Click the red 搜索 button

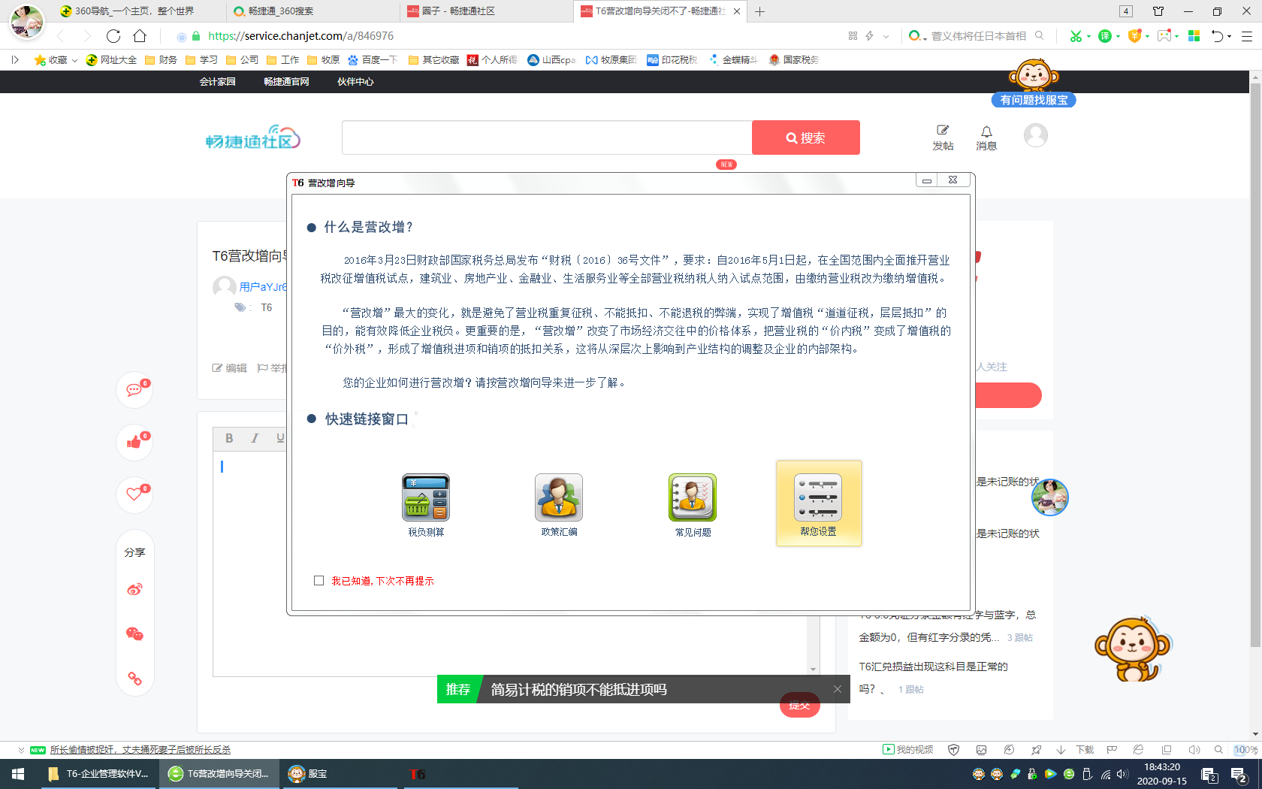point(806,138)
